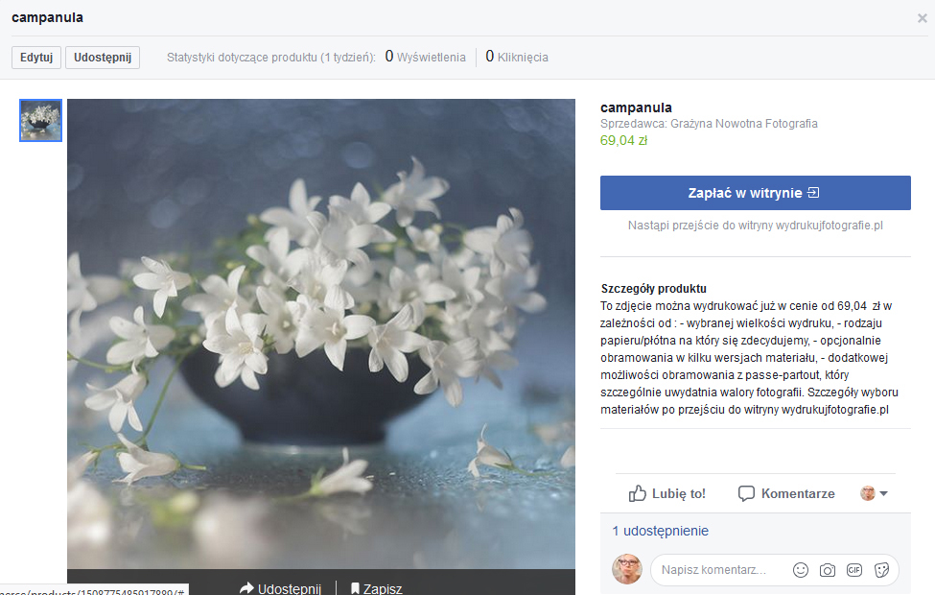Screen dimensions: 935x595
Task: Click the user avatar beside comment box
Action: pos(627,569)
